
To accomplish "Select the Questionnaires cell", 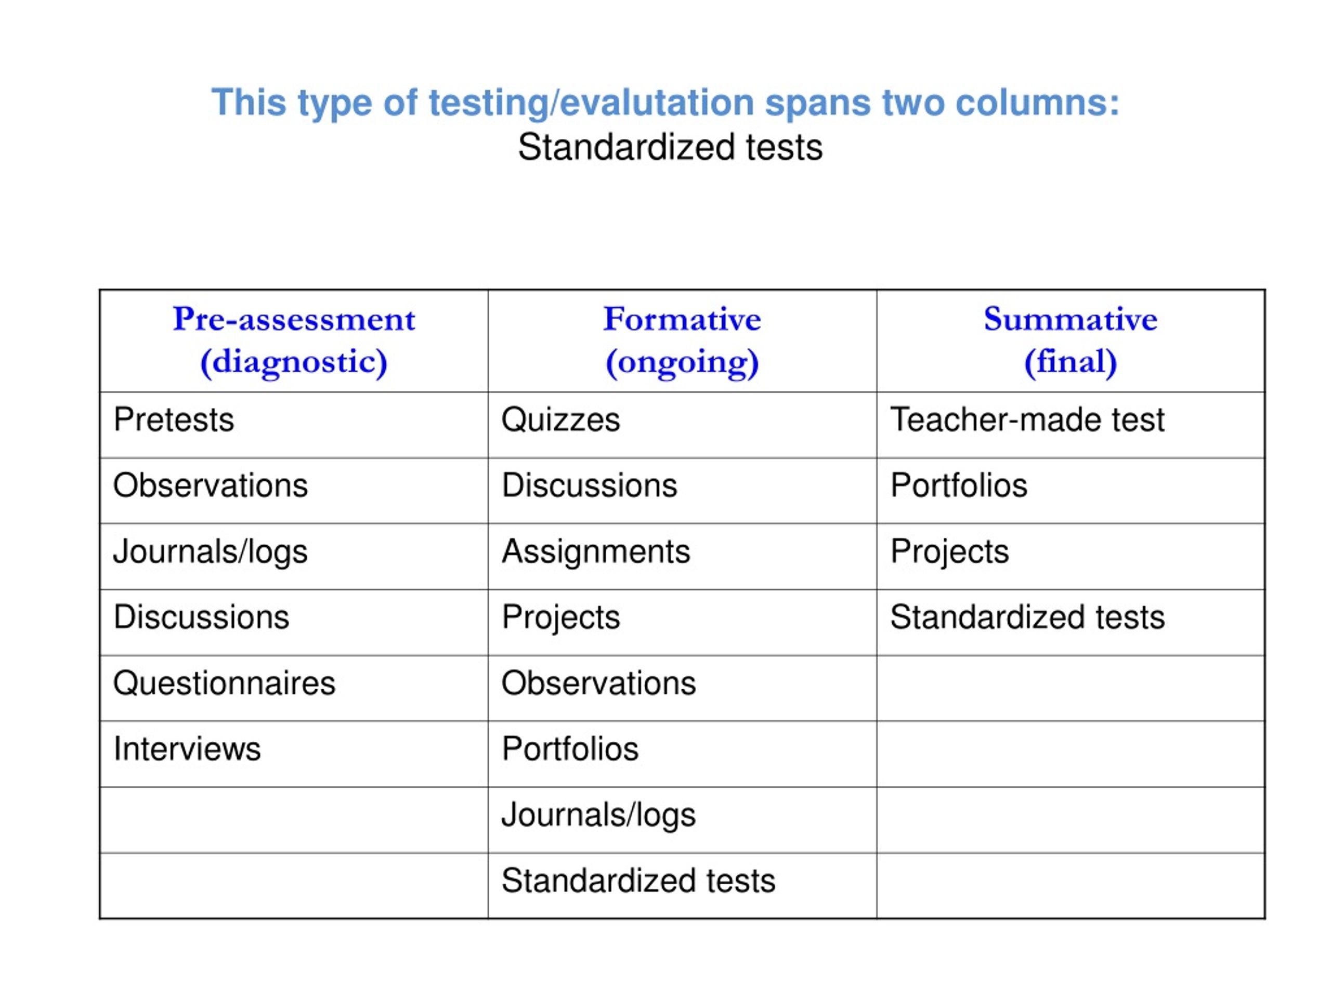I will (x=294, y=688).
